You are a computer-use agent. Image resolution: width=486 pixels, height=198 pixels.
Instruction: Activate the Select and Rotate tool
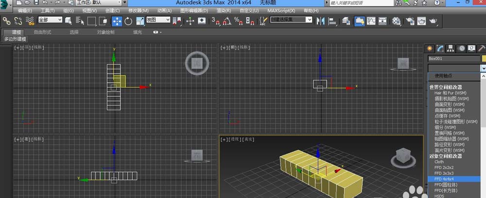(128, 21)
